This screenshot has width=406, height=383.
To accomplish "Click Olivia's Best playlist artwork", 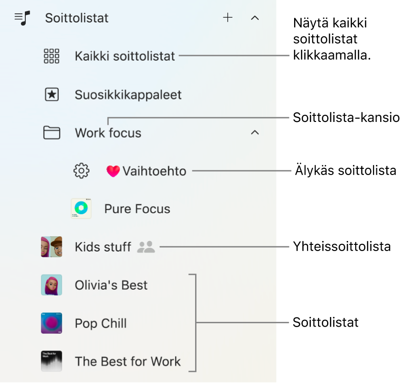I will 52,285.
